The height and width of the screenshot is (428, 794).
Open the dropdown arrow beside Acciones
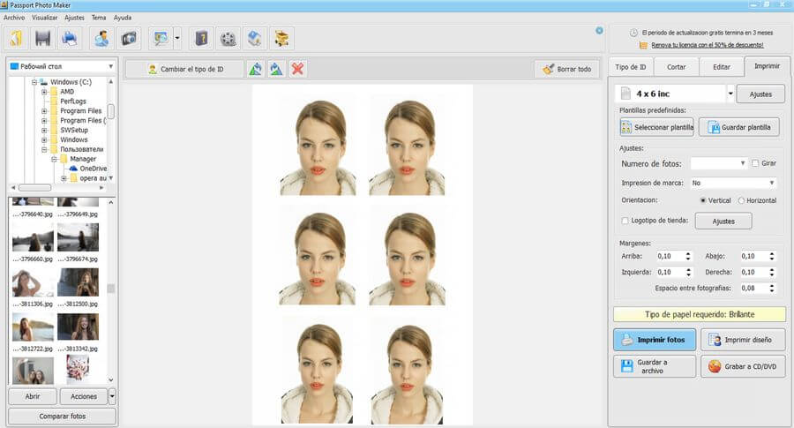112,396
